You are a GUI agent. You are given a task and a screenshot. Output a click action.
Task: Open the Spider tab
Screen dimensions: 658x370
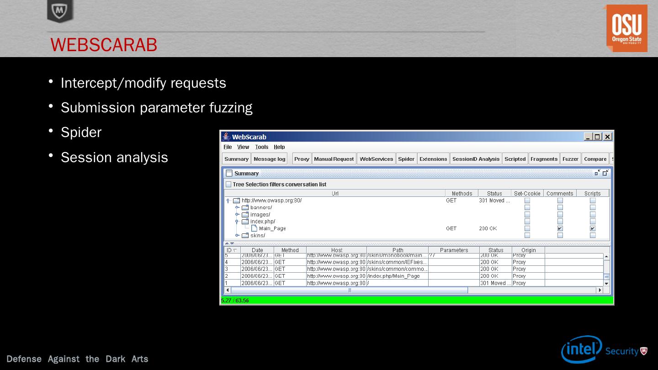pyautogui.click(x=406, y=159)
